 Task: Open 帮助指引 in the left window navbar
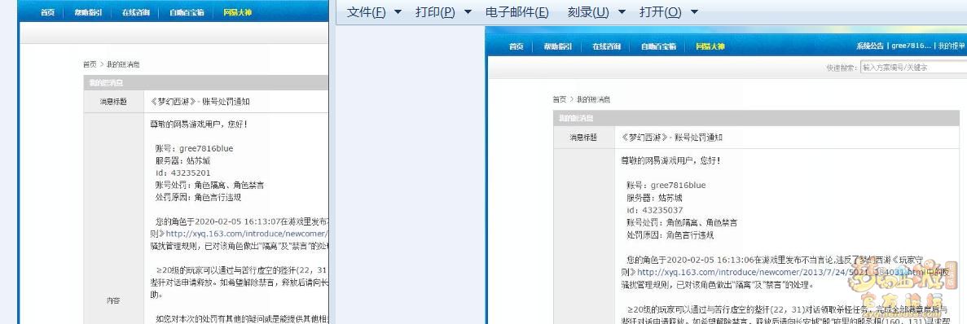click(x=88, y=11)
